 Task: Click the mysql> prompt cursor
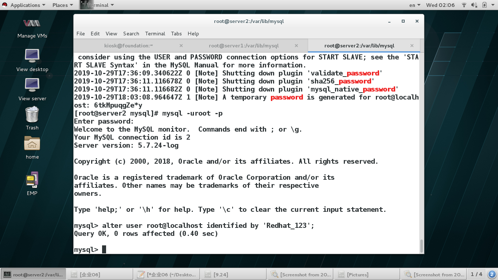click(x=104, y=249)
